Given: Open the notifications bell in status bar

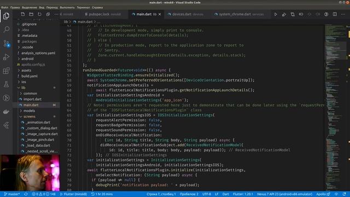Looking at the screenshot, I should 345,194.
